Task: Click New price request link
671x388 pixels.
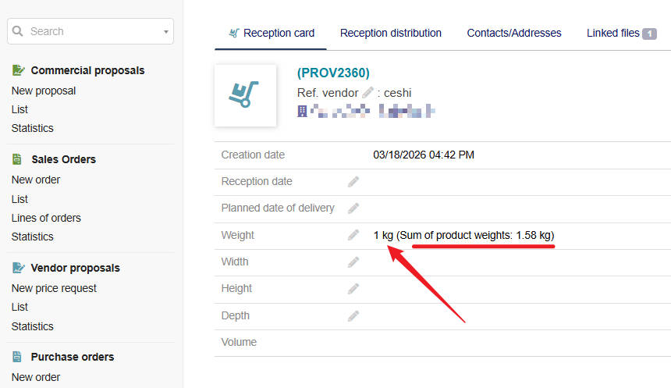Action: 54,288
